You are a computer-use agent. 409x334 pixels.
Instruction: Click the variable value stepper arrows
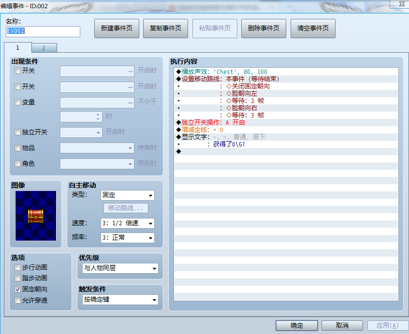98,116
